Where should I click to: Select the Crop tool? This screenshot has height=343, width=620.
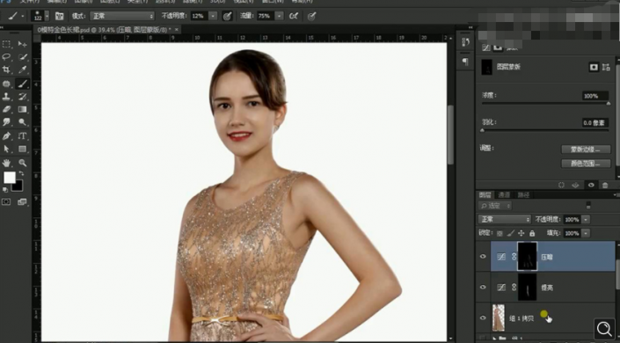7,69
